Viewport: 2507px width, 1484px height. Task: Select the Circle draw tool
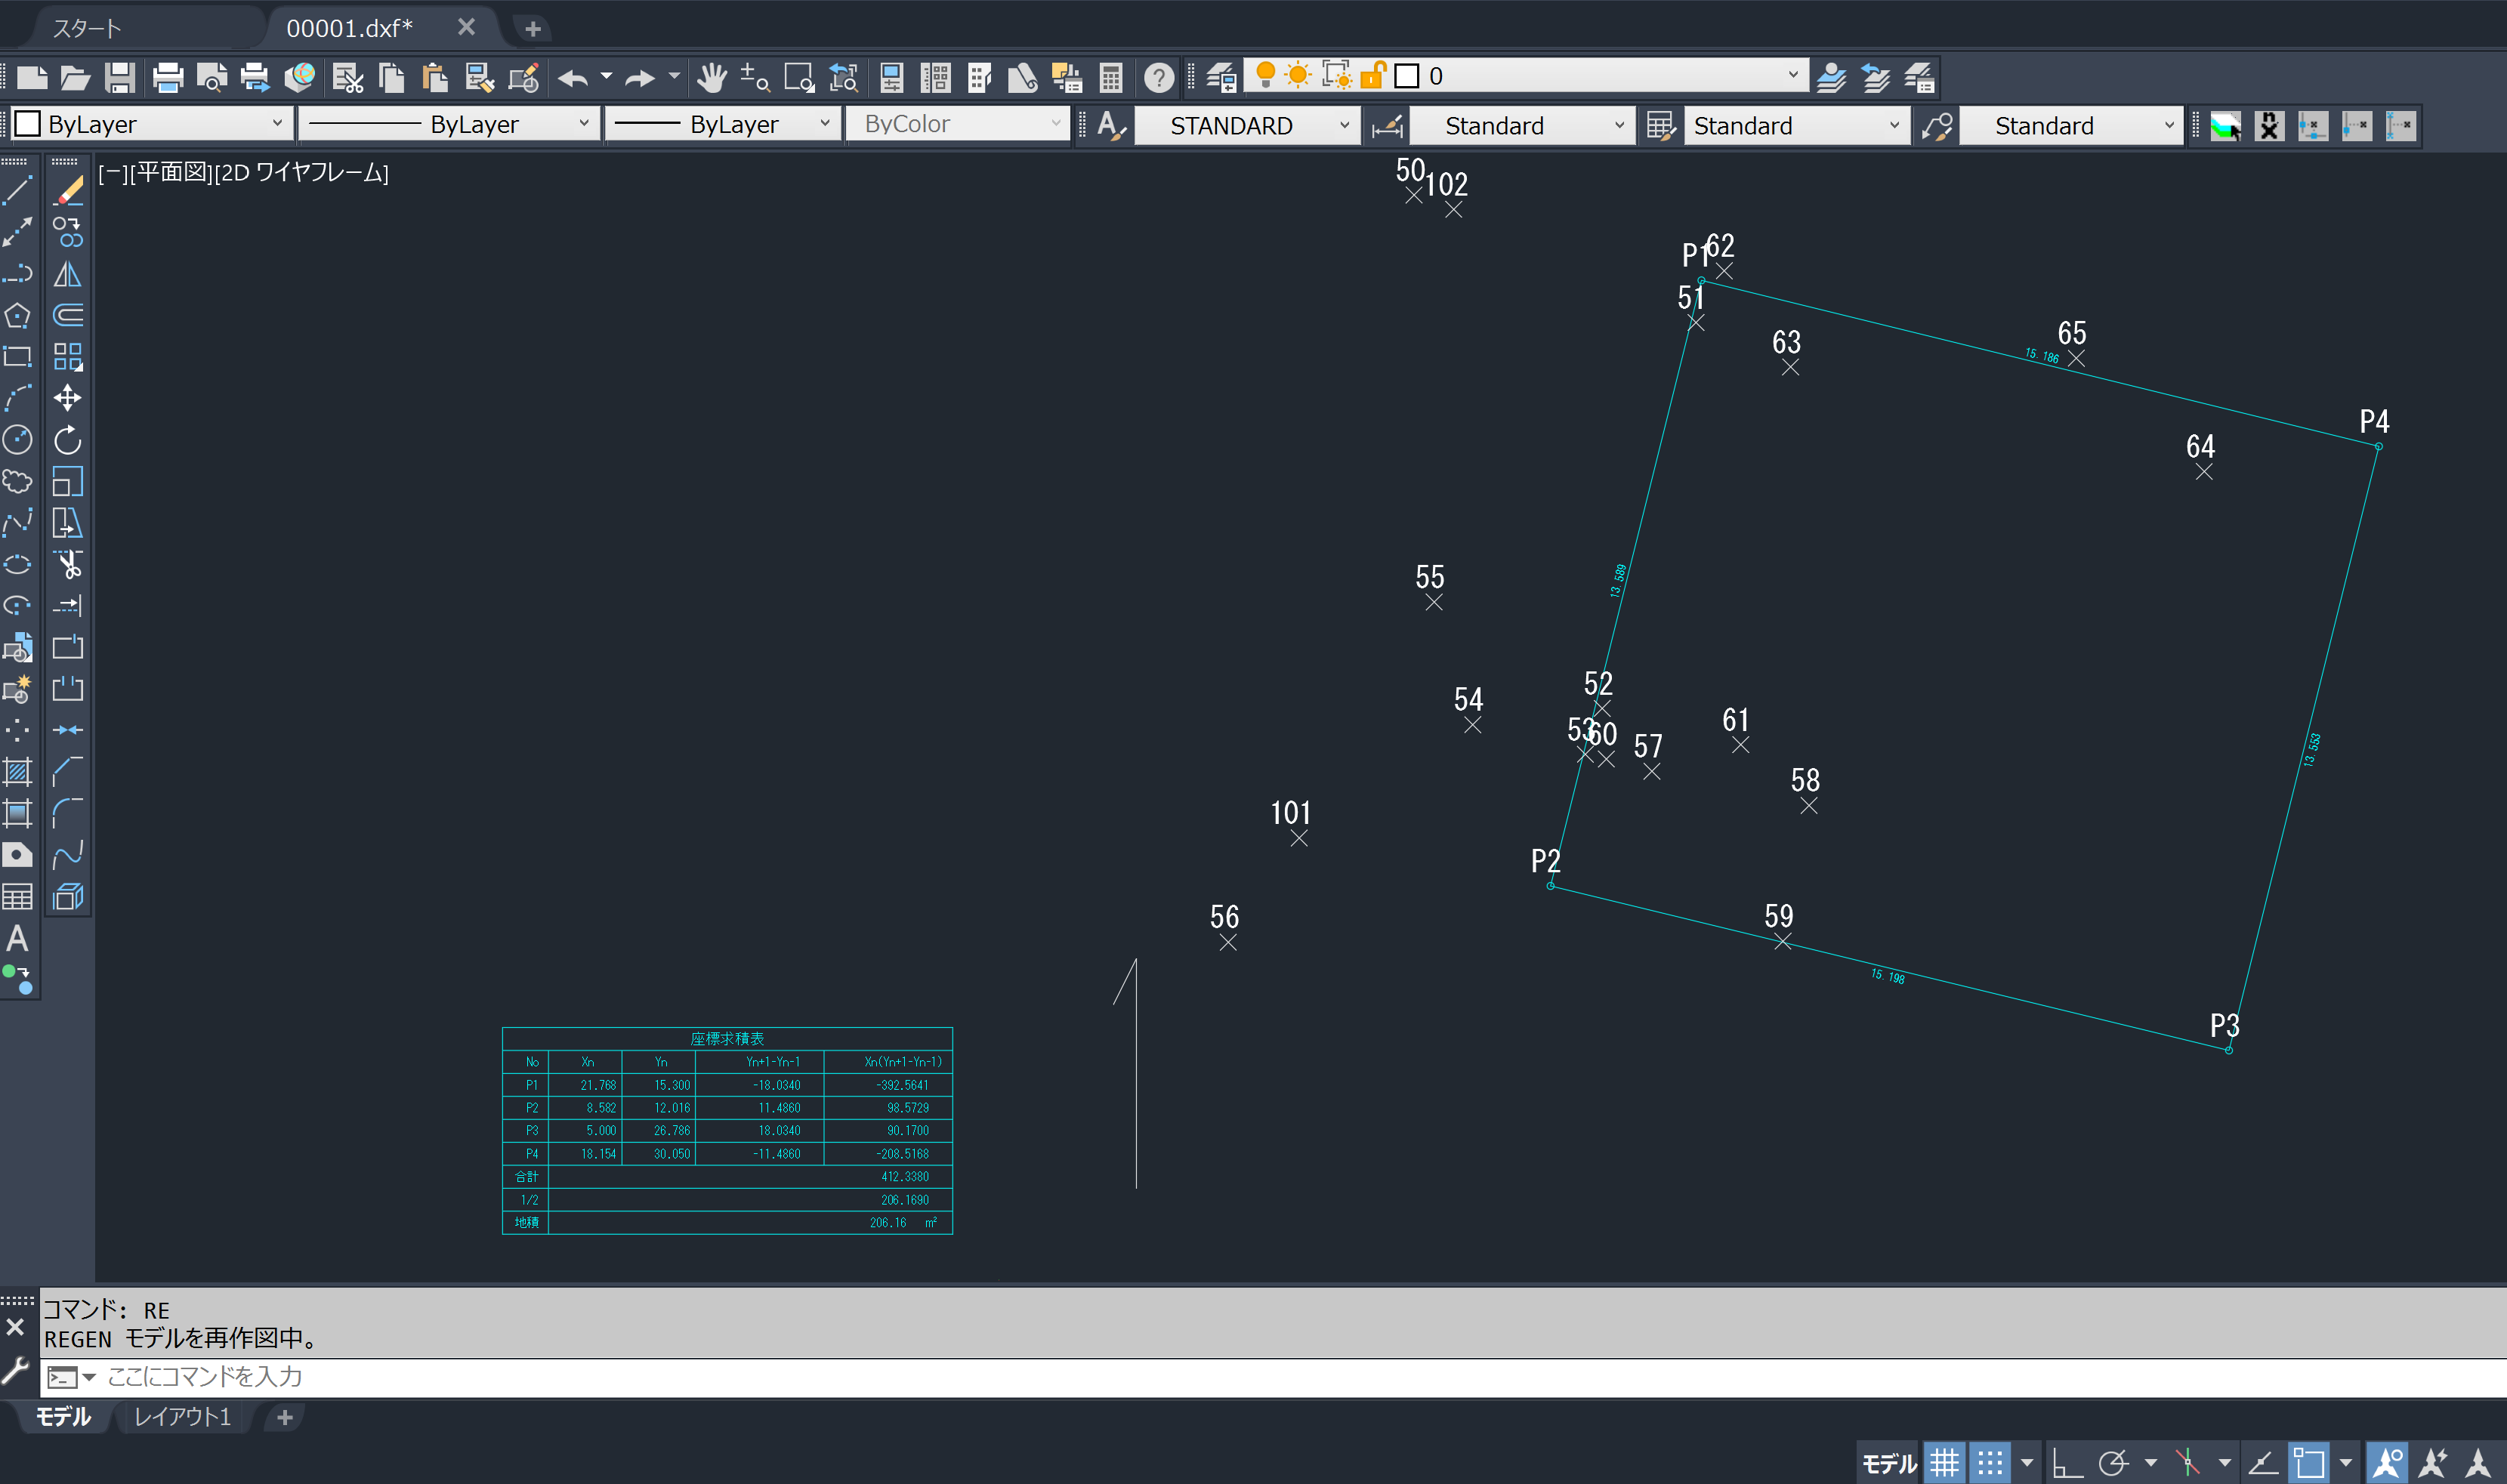[18, 440]
